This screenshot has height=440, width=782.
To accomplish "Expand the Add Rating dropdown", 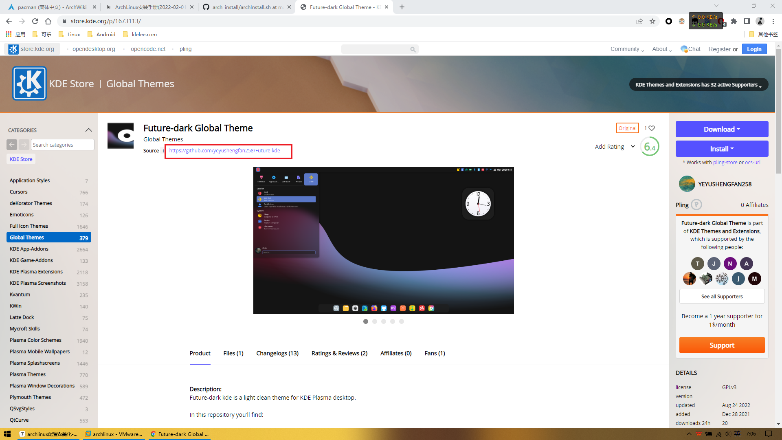I will click(632, 145).
